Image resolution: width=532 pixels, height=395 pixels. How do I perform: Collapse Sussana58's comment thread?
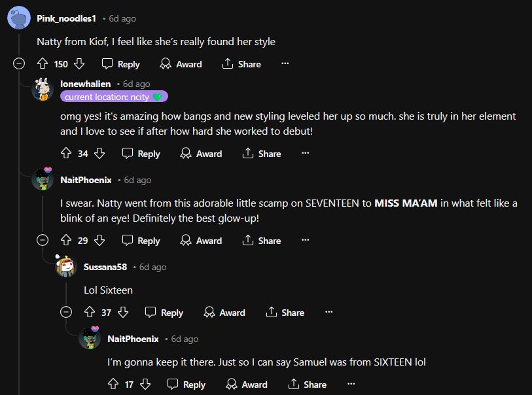(x=66, y=313)
